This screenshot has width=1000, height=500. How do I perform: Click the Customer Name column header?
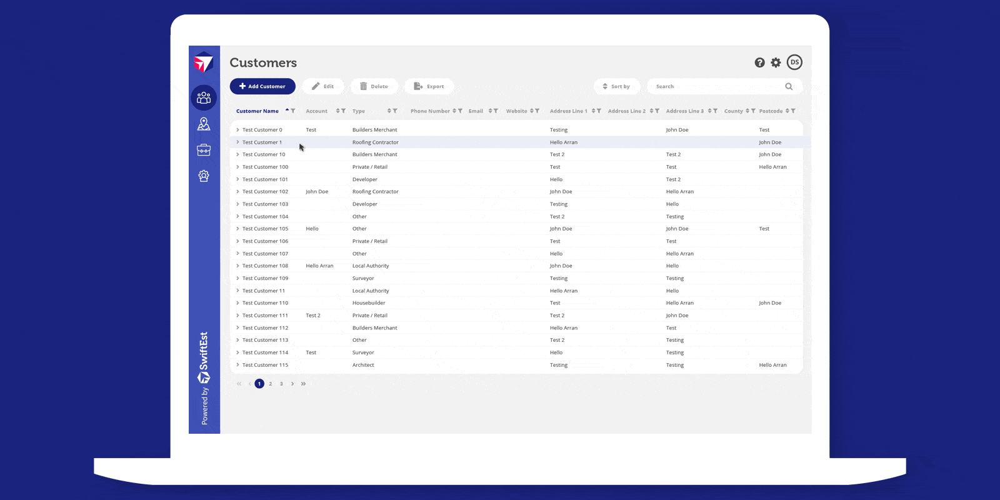[x=257, y=111]
